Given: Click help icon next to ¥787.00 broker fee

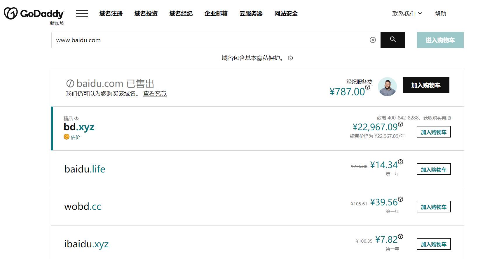Looking at the screenshot, I should point(368,87).
